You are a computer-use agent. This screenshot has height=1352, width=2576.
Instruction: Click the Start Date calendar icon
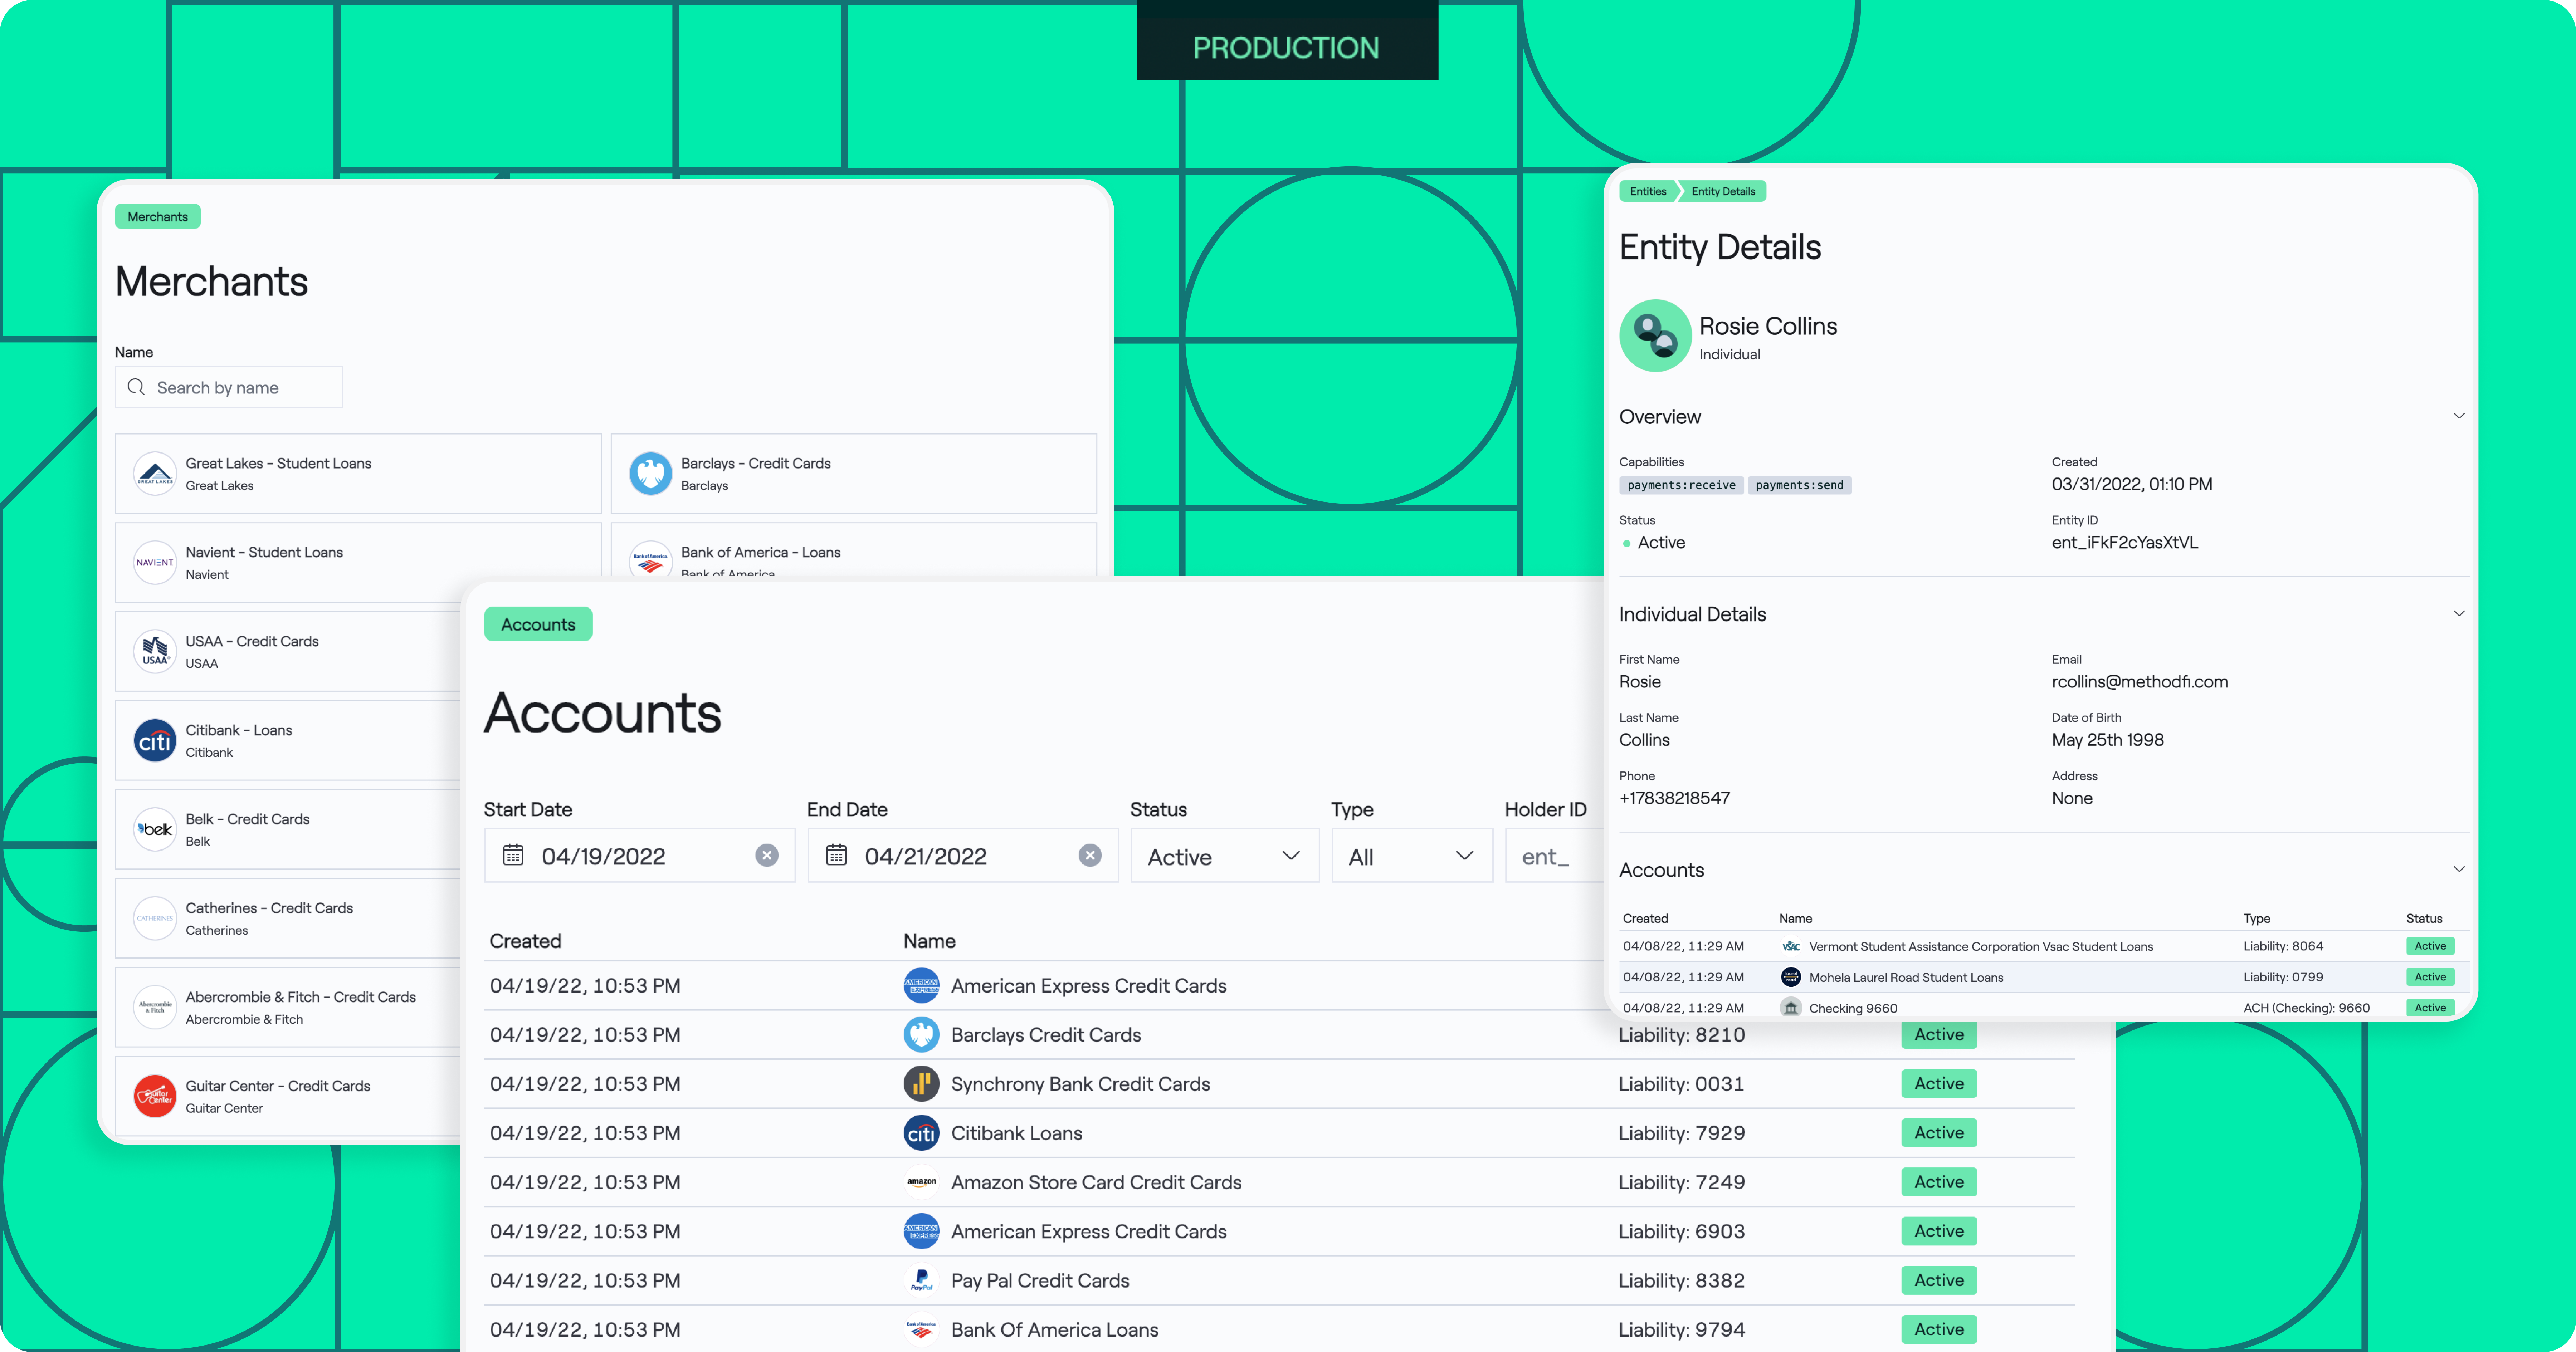point(513,855)
